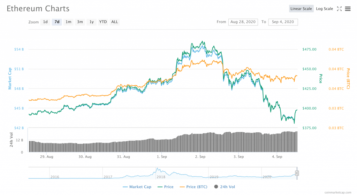This screenshot has width=357, height=195.
Task: Zoom chart to 1y
Action: pos(91,22)
